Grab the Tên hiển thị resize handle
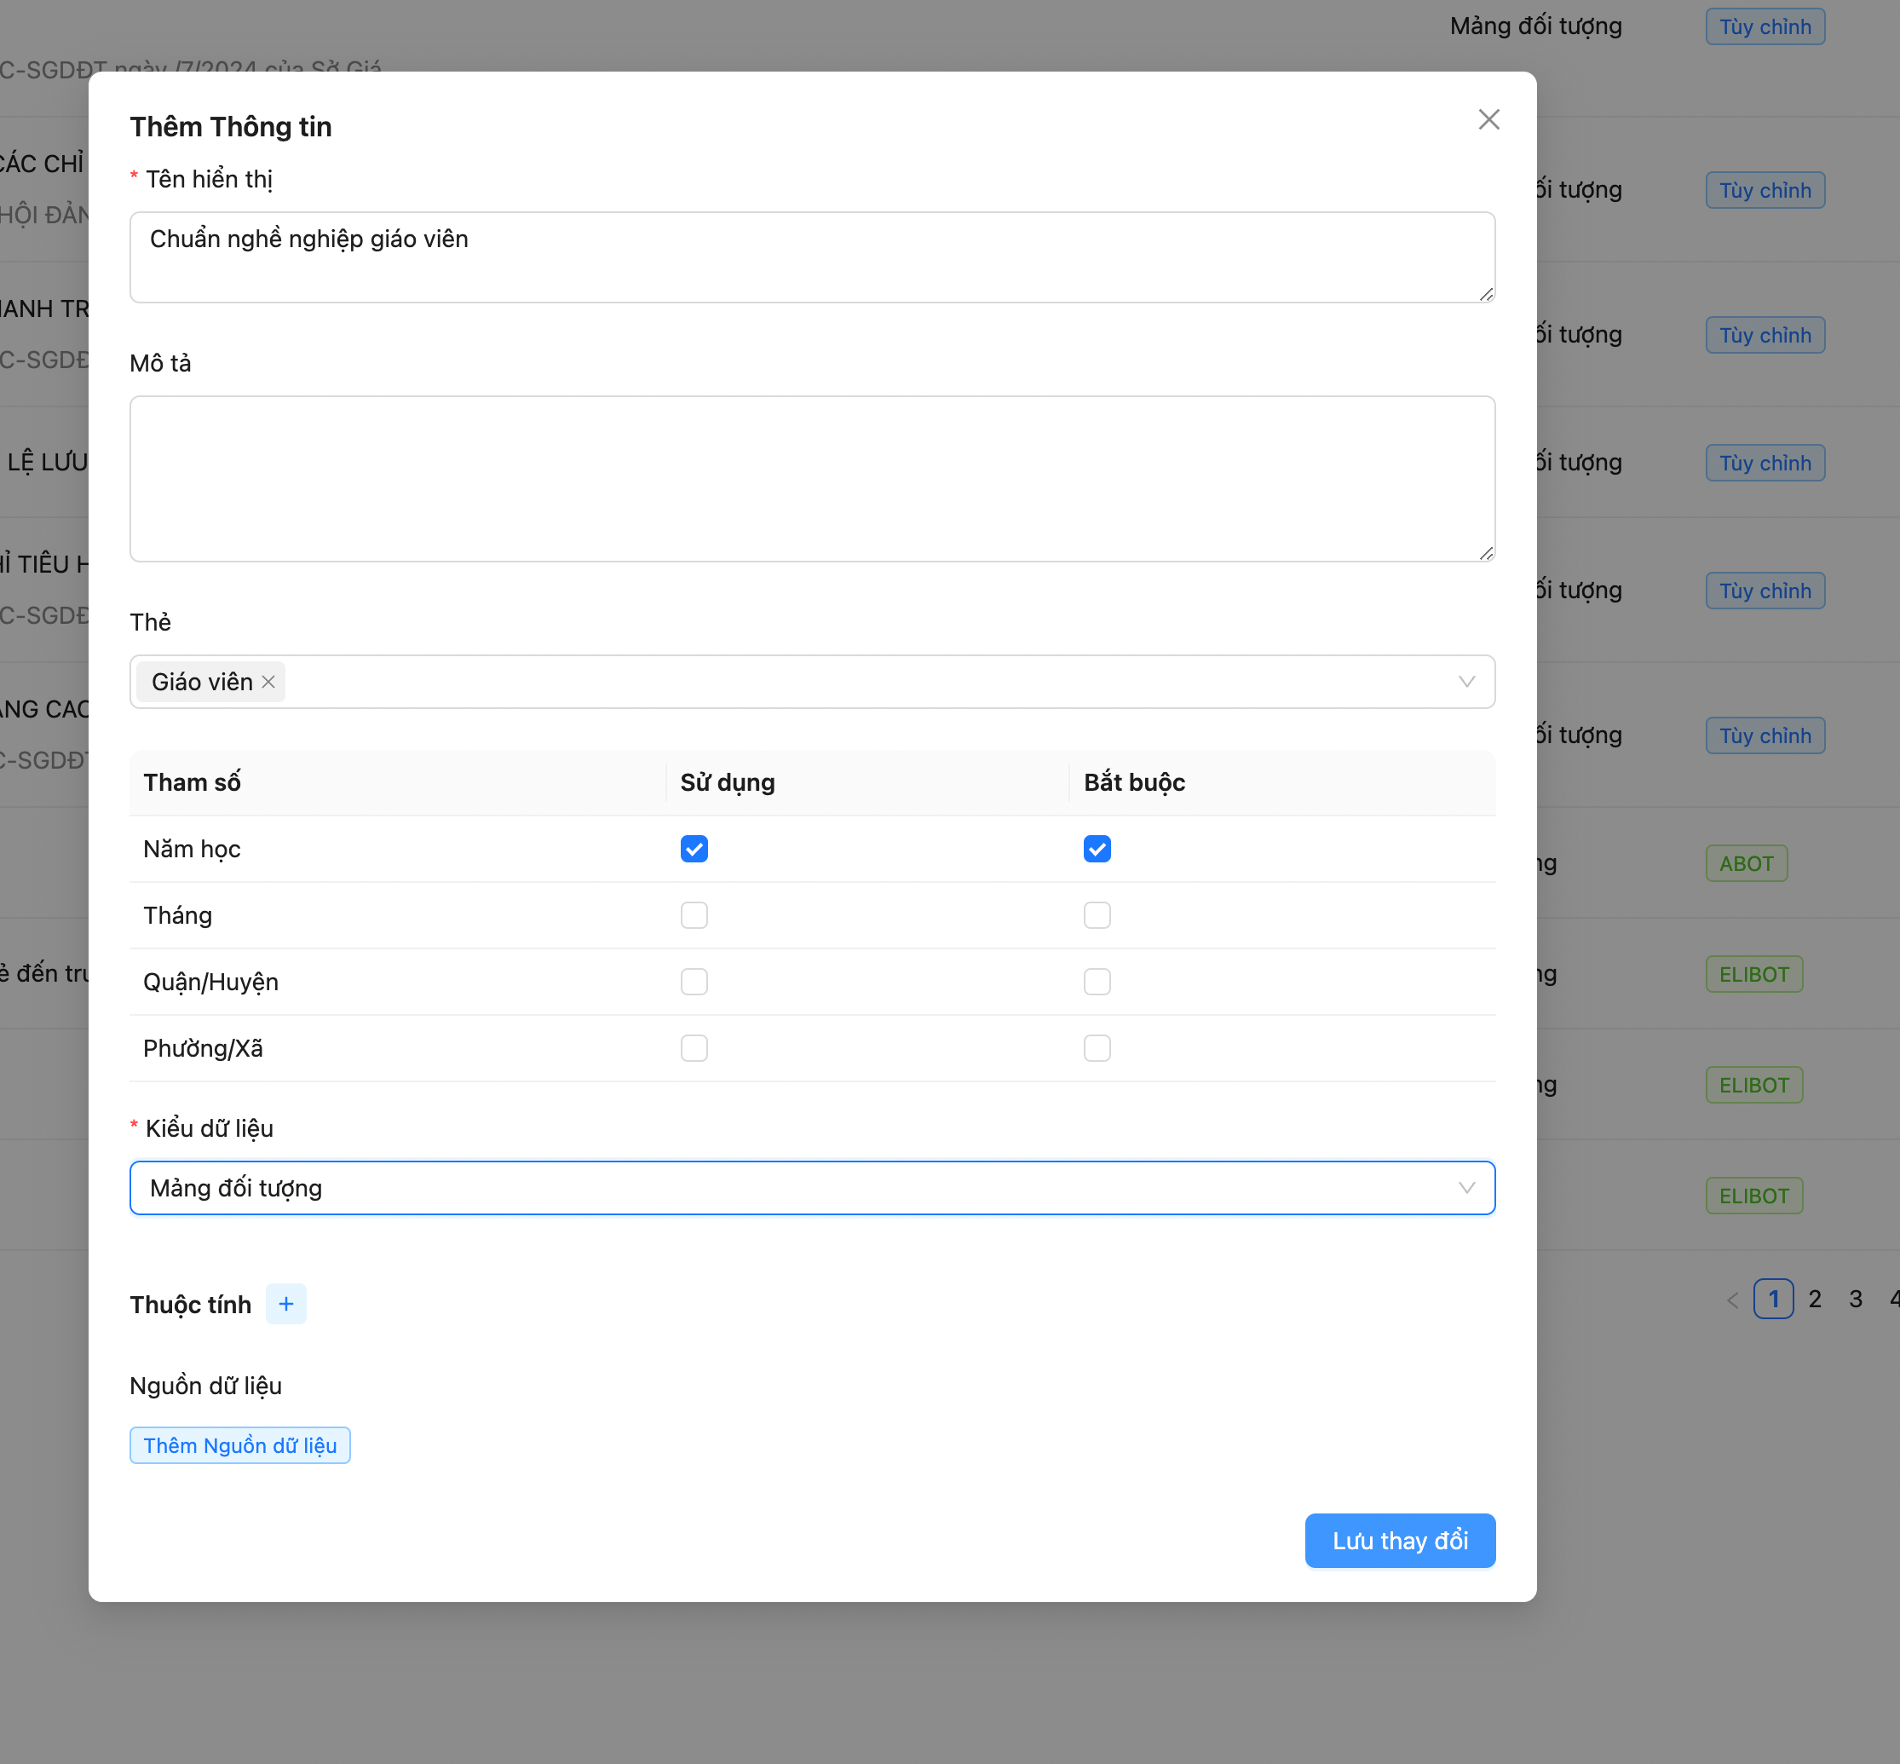 click(1486, 295)
